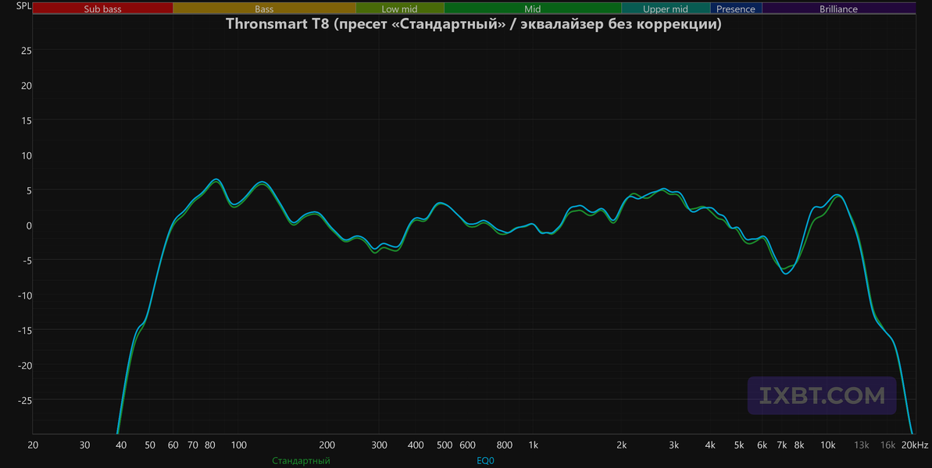Viewport: 932px width, 468px height.
Task: Select the 15 value on the SPL axis
Action: pos(26,120)
